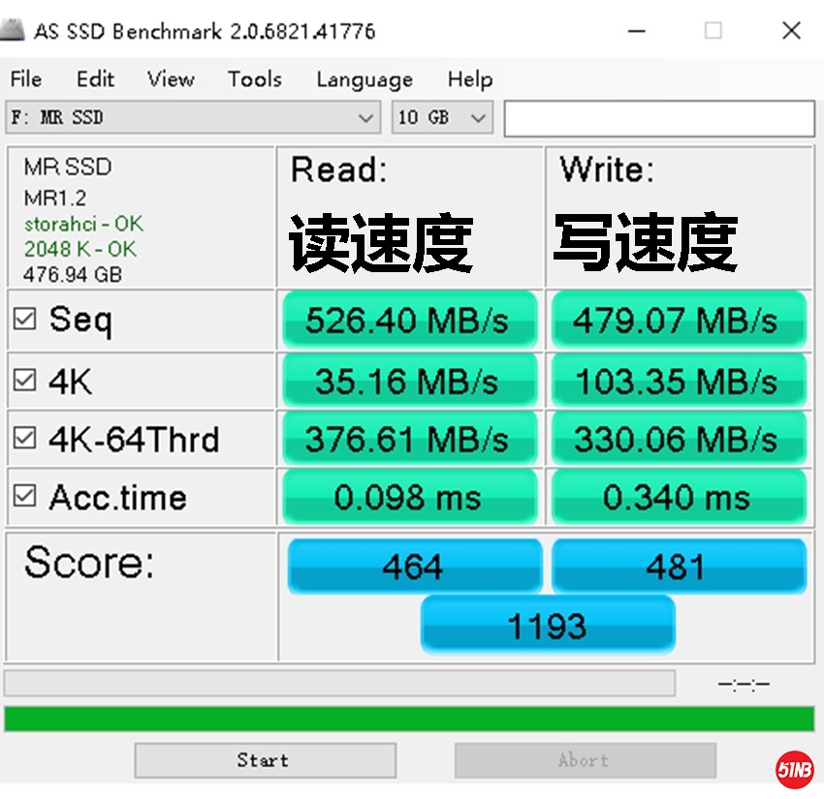Image resolution: width=824 pixels, height=799 pixels.
Task: Open the Tools menu
Action: pos(253,79)
